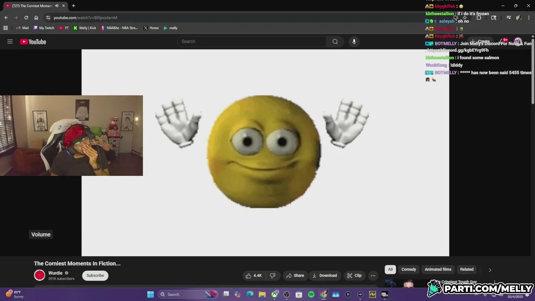Go to the YouTube home logo
This screenshot has height=301, width=535.
click(33, 41)
